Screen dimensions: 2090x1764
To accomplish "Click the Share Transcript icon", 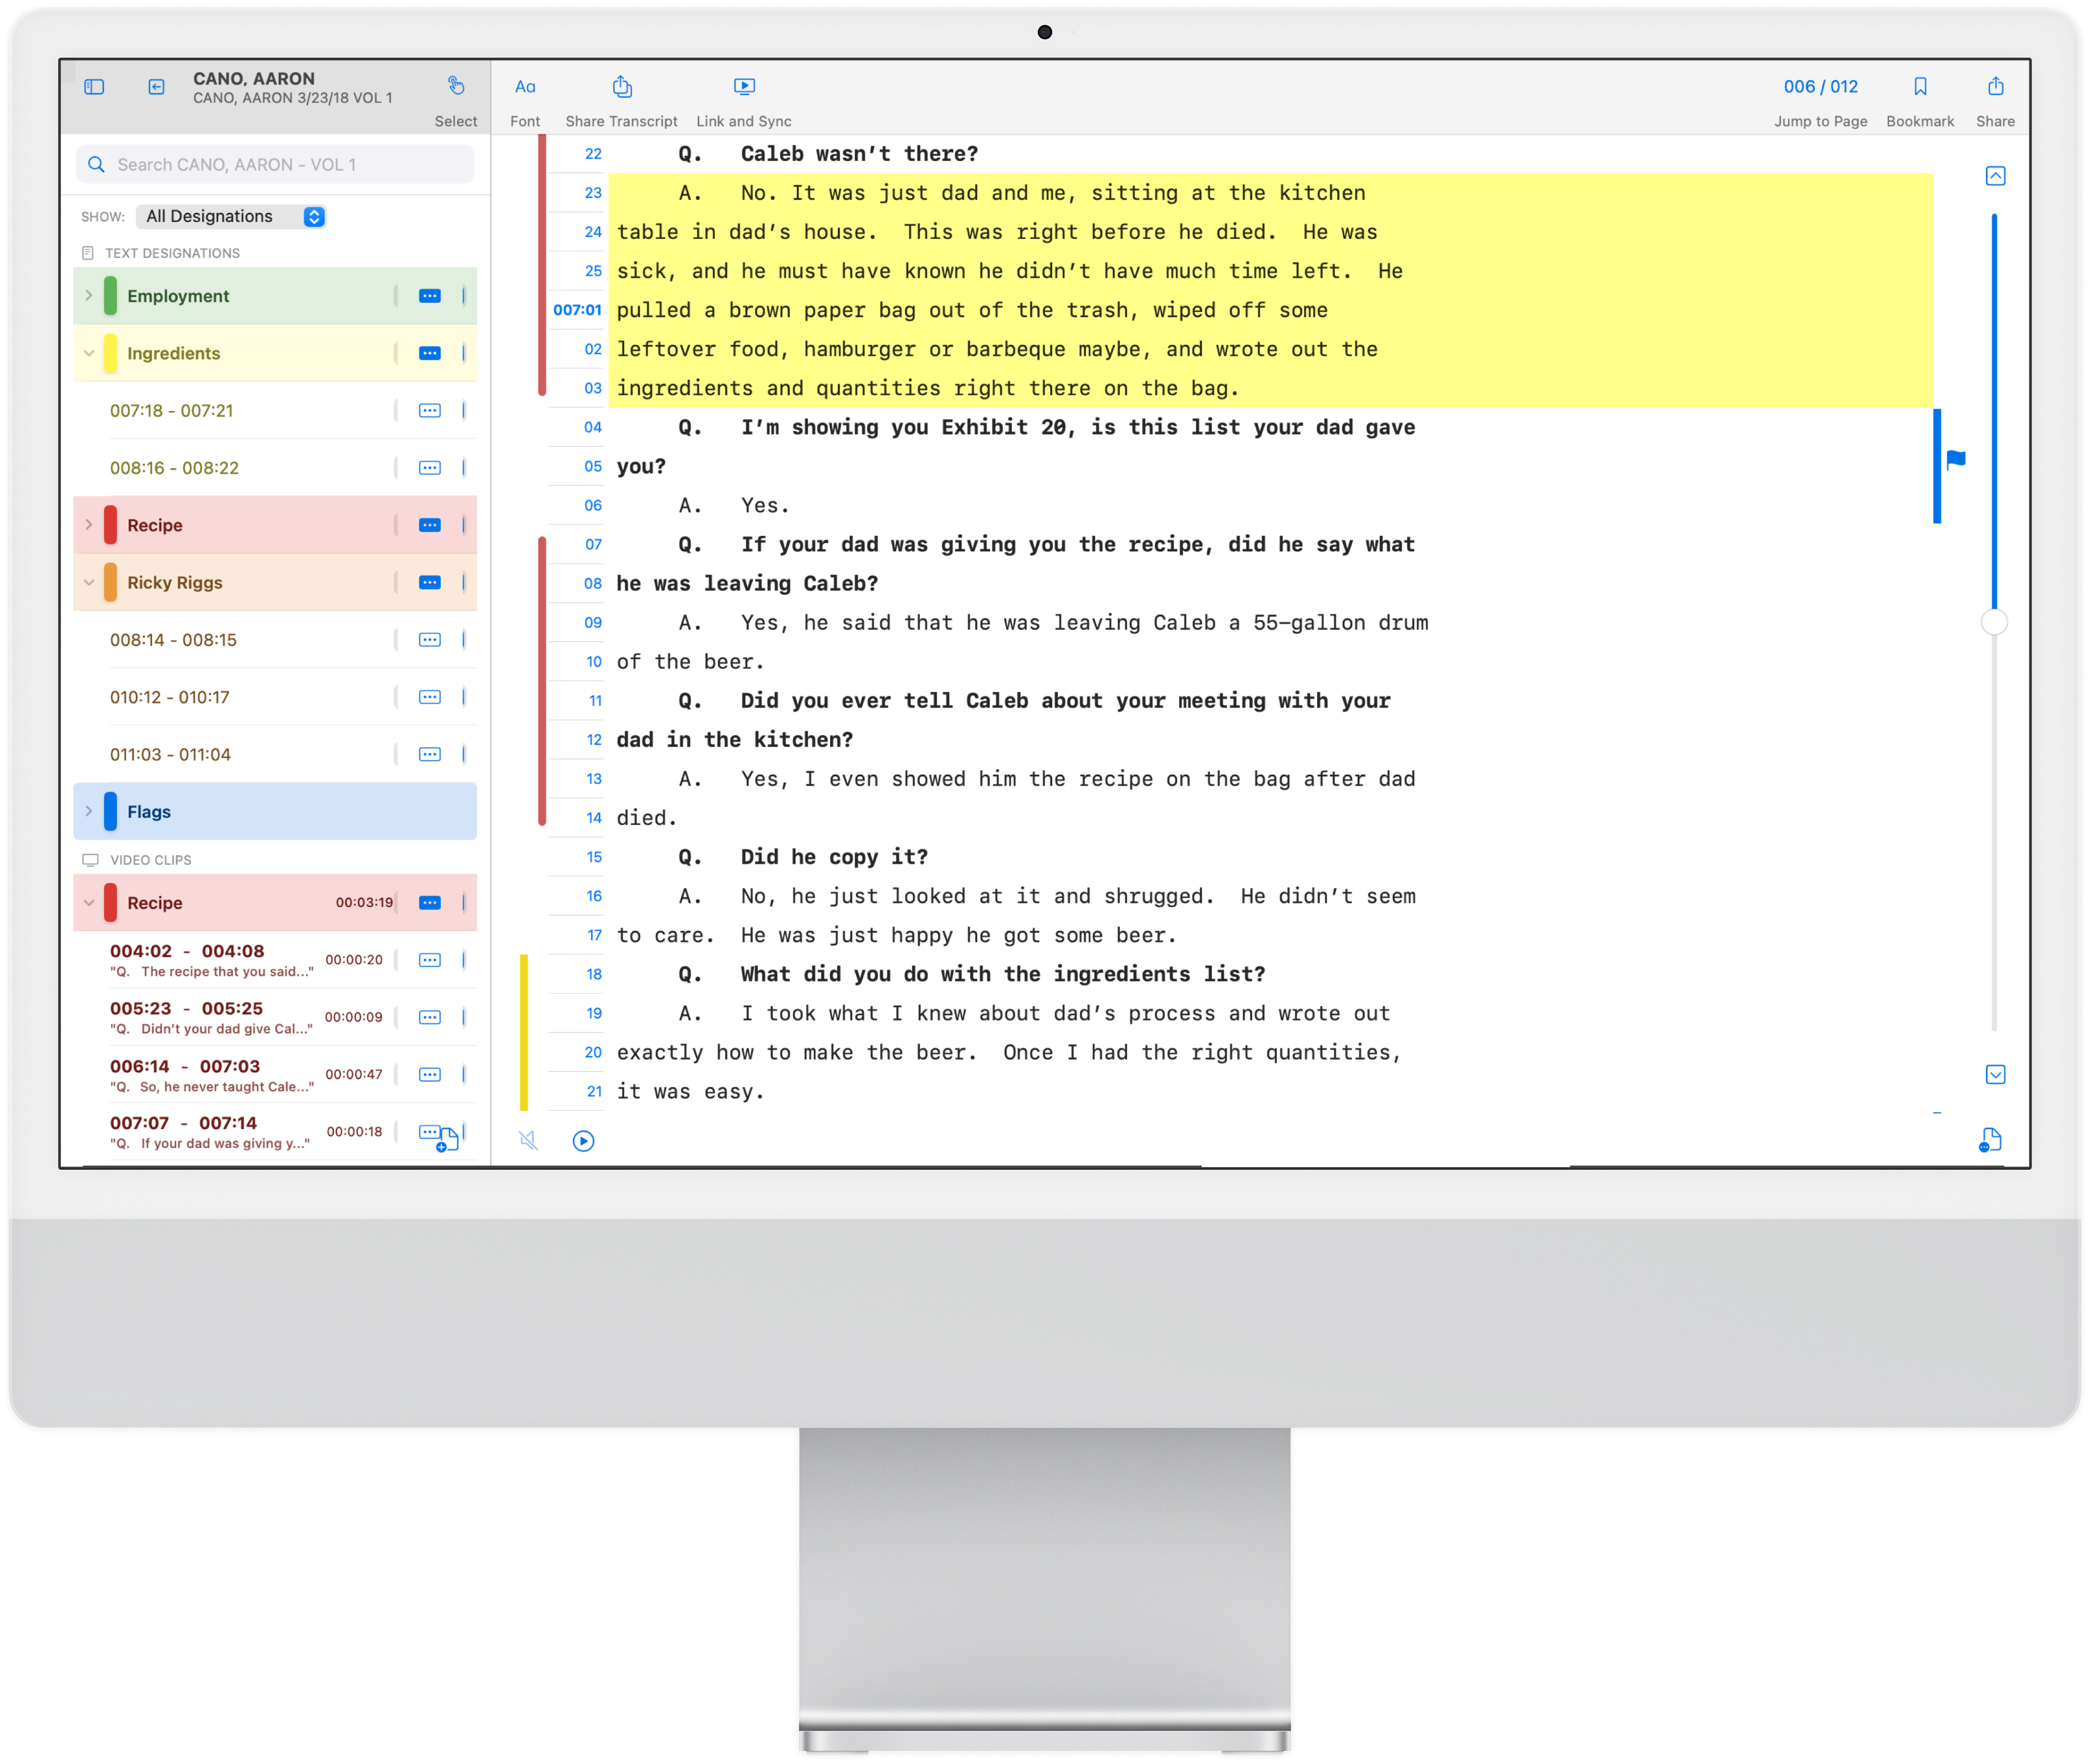I will tap(622, 87).
